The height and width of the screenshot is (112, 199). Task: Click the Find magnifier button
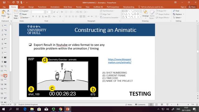(x=176, y=11)
